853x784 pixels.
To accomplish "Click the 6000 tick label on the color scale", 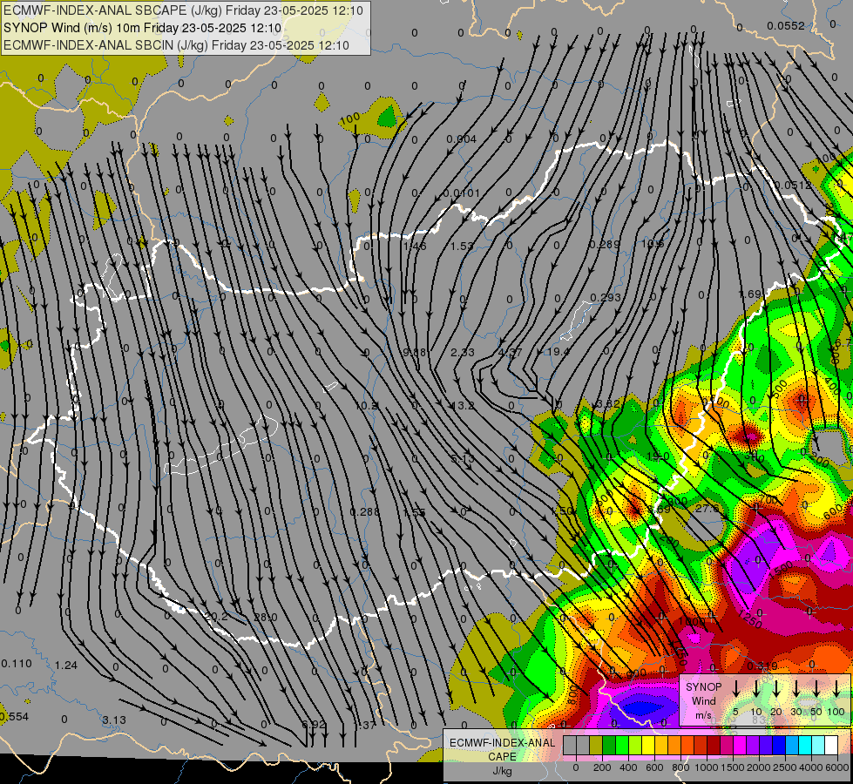I will pos(837,767).
